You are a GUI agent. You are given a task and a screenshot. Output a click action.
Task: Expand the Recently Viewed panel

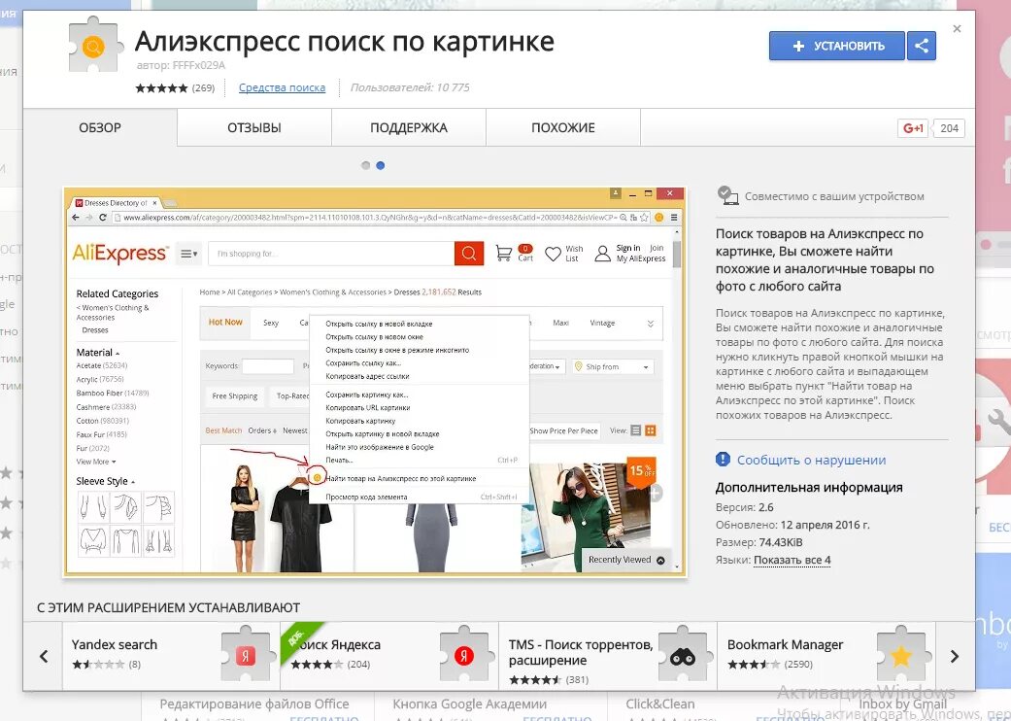tap(626, 560)
